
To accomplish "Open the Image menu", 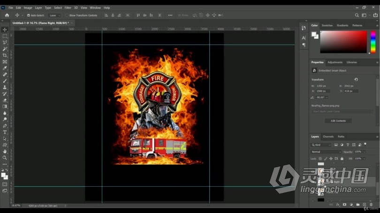I will [x=28, y=8].
